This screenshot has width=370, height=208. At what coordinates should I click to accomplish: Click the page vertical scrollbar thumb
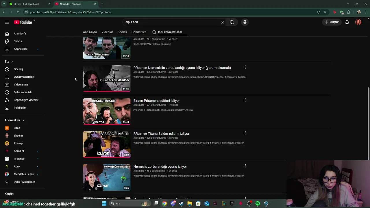tap(368, 124)
